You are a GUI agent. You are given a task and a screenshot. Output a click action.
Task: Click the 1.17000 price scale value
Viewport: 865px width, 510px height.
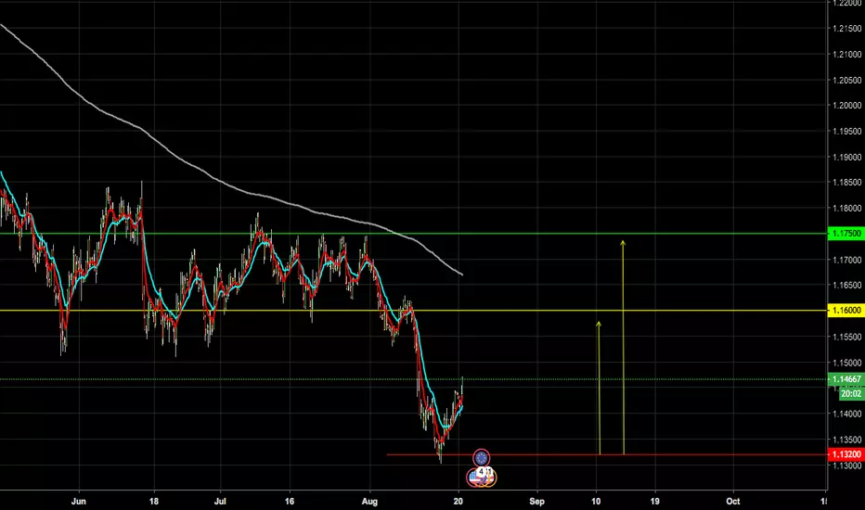(847, 260)
